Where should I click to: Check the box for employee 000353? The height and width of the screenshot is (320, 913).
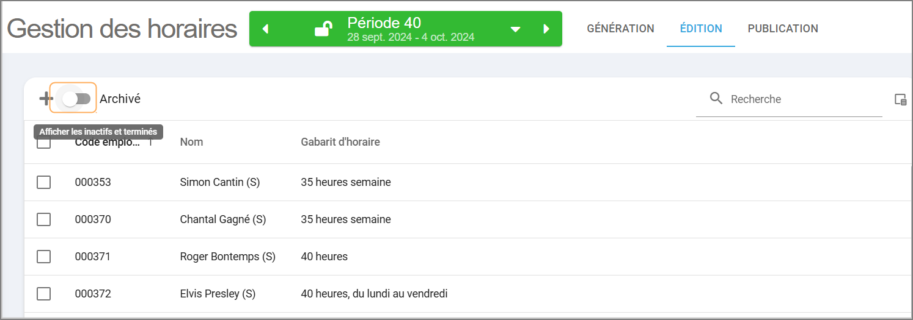coord(43,182)
